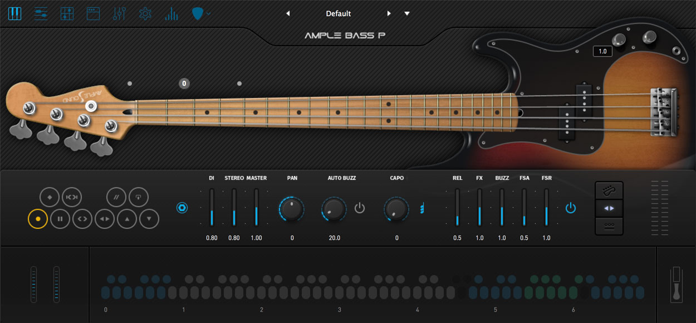
Task: Adjust the FSR slider
Action: pos(546,207)
